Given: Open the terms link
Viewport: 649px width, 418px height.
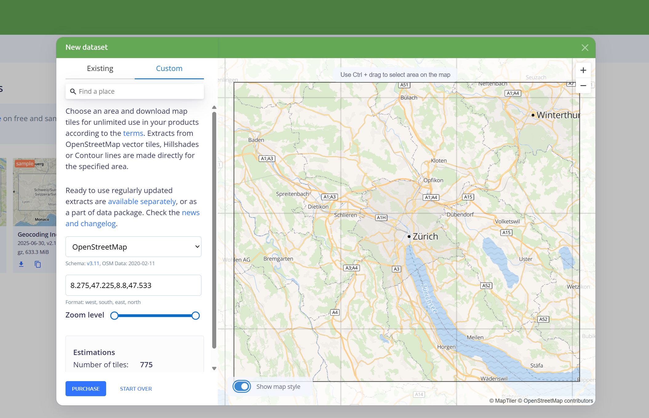Looking at the screenshot, I should tap(133, 133).
